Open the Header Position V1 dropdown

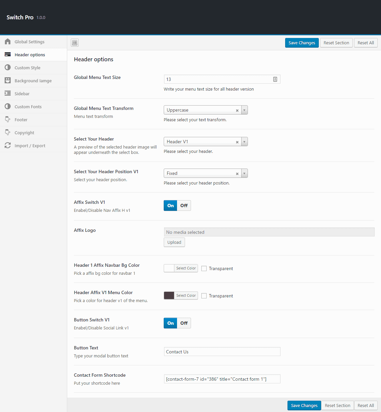244,173
